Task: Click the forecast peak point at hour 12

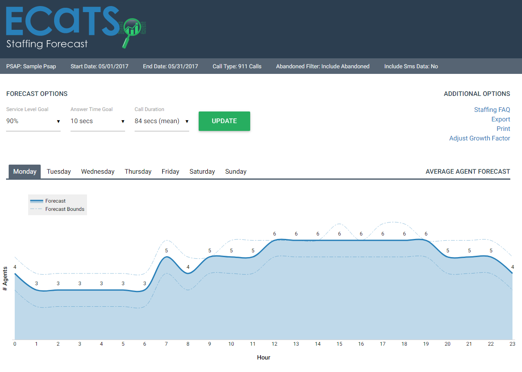Action: (274, 239)
